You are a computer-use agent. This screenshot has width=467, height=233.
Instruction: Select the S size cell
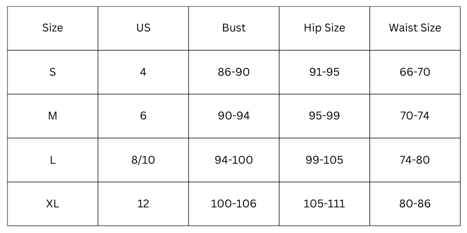coord(53,72)
